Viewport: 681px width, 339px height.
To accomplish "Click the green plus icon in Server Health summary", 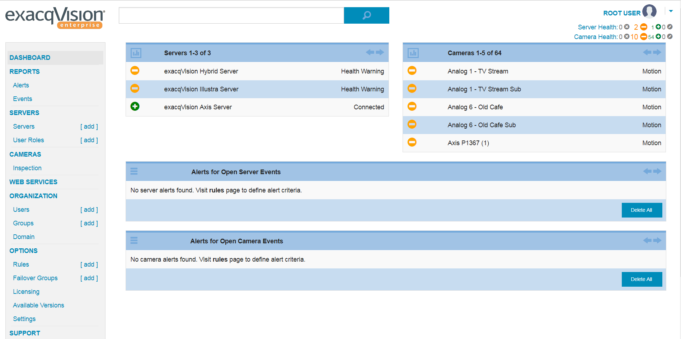I will coord(658,27).
